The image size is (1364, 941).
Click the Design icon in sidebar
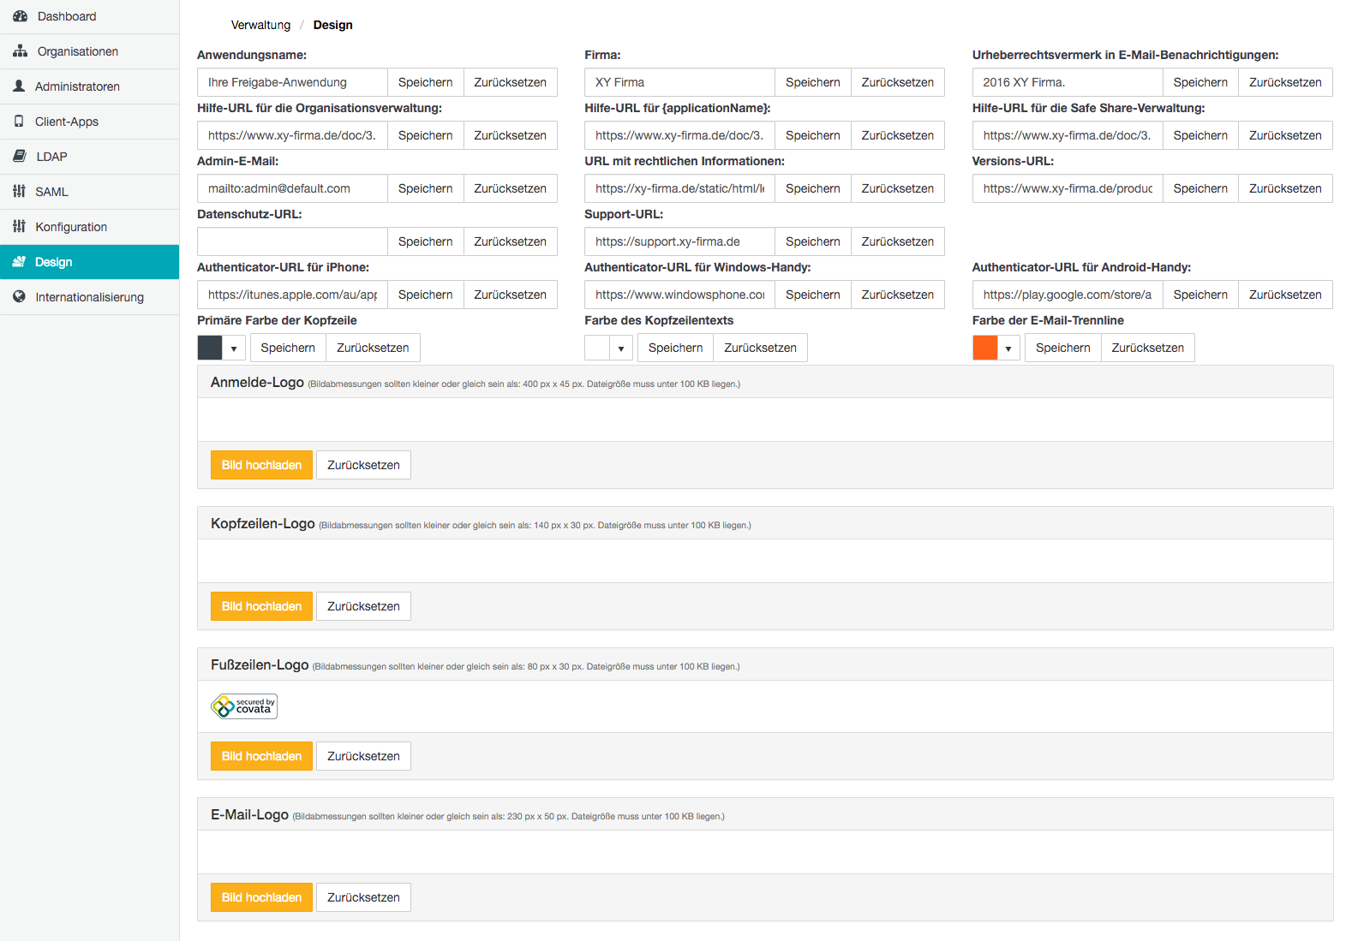[x=19, y=262]
